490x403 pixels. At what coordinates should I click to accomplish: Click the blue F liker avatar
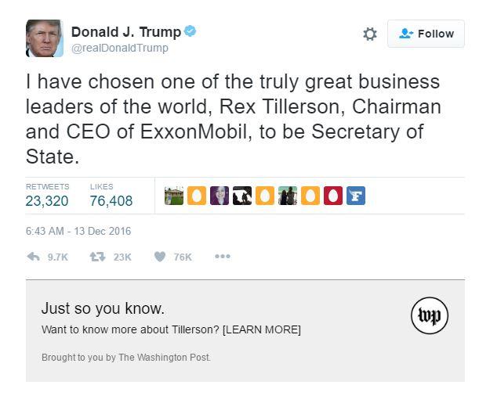pyautogui.click(x=355, y=196)
